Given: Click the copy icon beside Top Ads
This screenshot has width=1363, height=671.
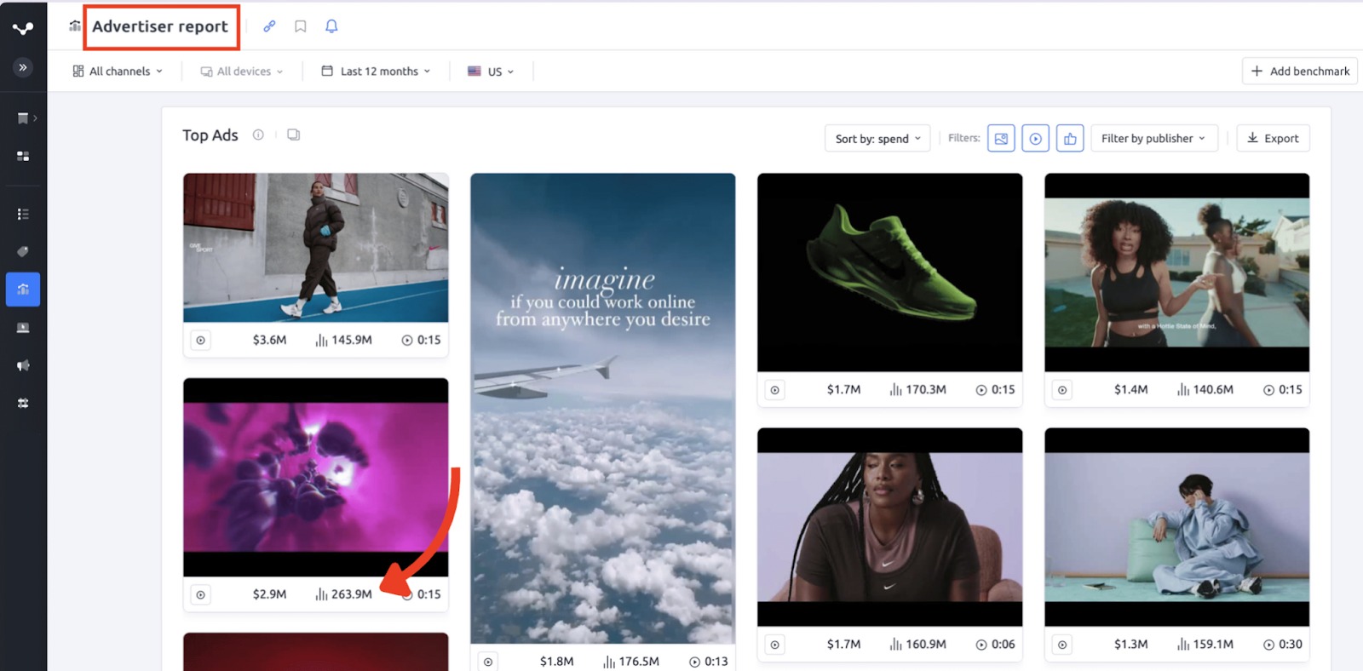Looking at the screenshot, I should point(294,135).
